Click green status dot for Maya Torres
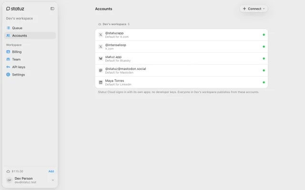 click(x=264, y=82)
